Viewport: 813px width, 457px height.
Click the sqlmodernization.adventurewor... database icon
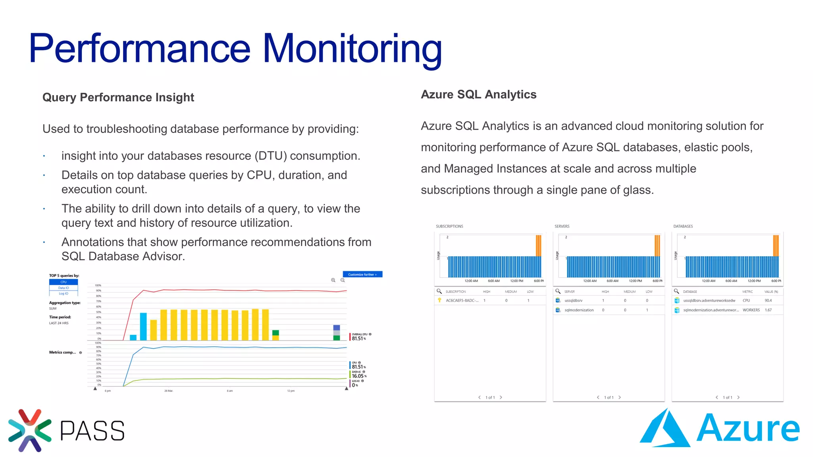tap(677, 310)
